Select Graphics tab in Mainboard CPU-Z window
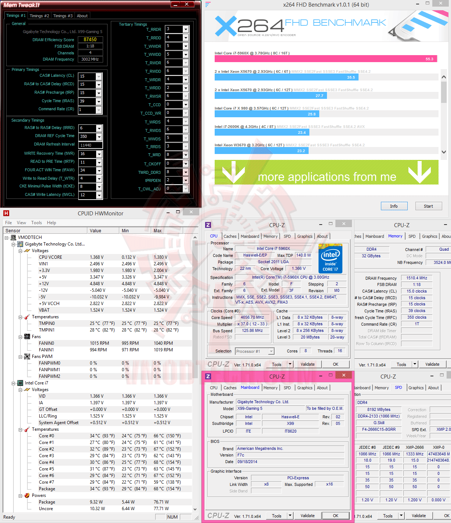This screenshot has width=451, height=523. click(x=305, y=388)
